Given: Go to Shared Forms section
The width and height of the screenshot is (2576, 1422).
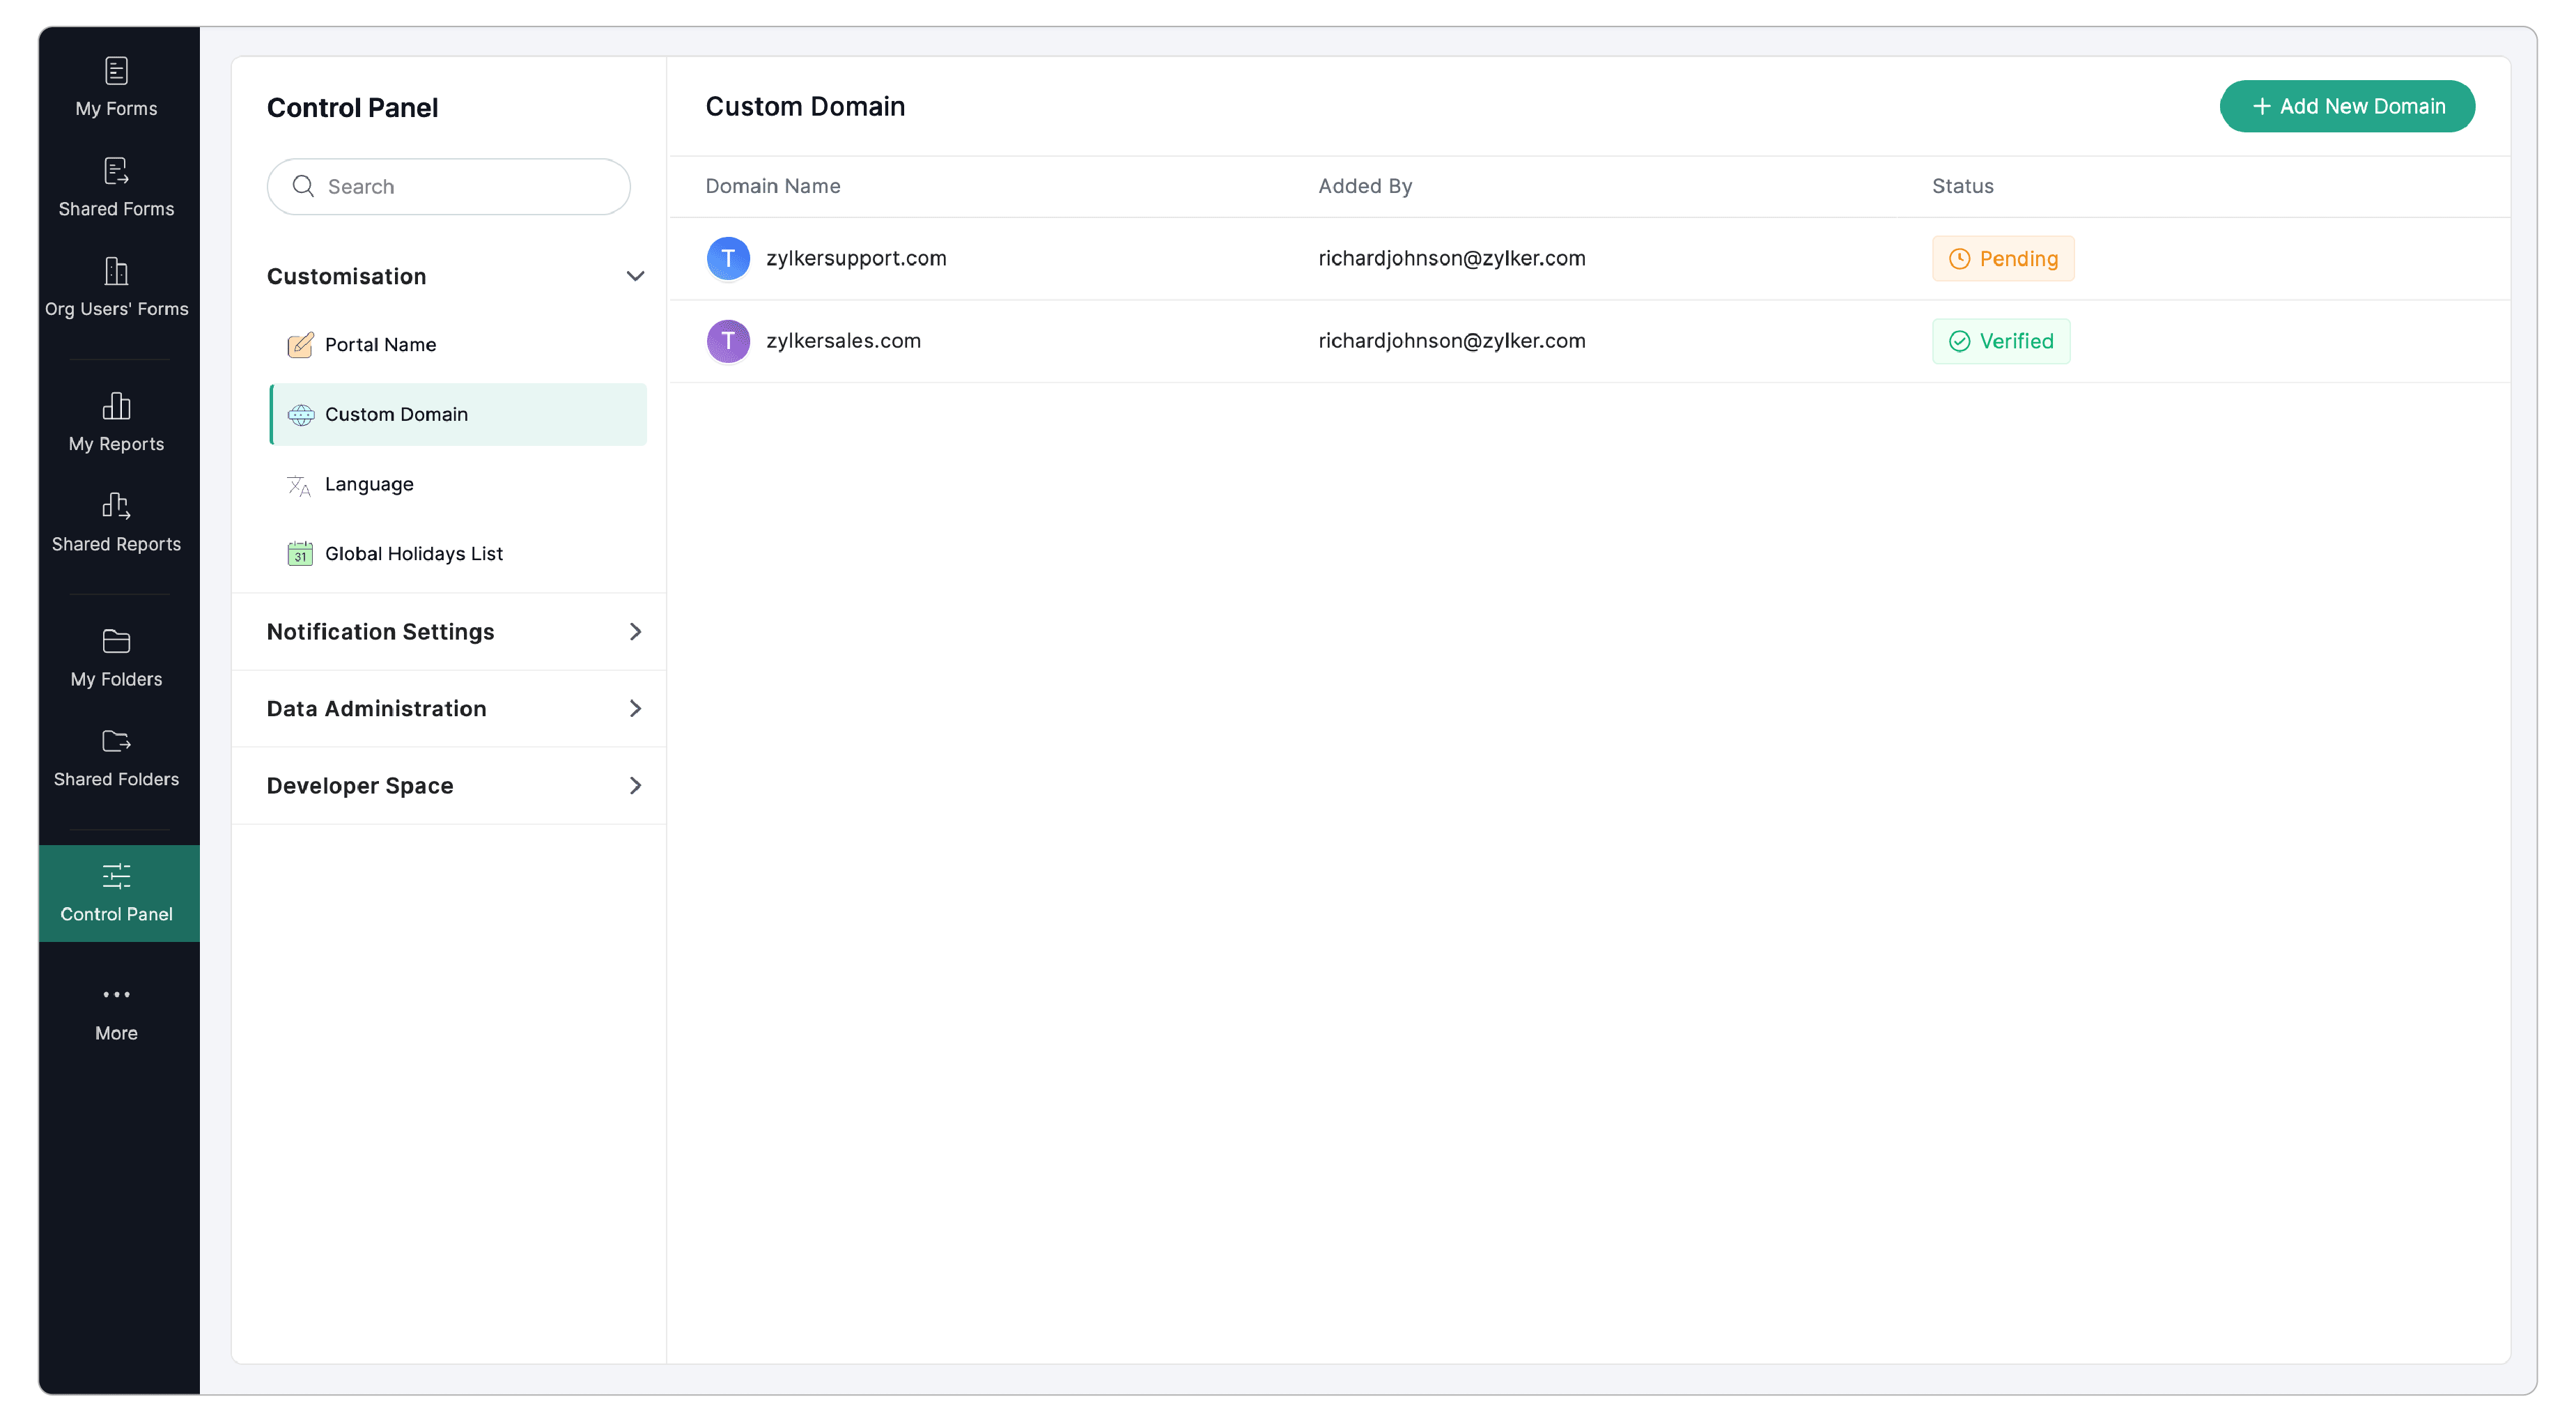Looking at the screenshot, I should (116, 186).
